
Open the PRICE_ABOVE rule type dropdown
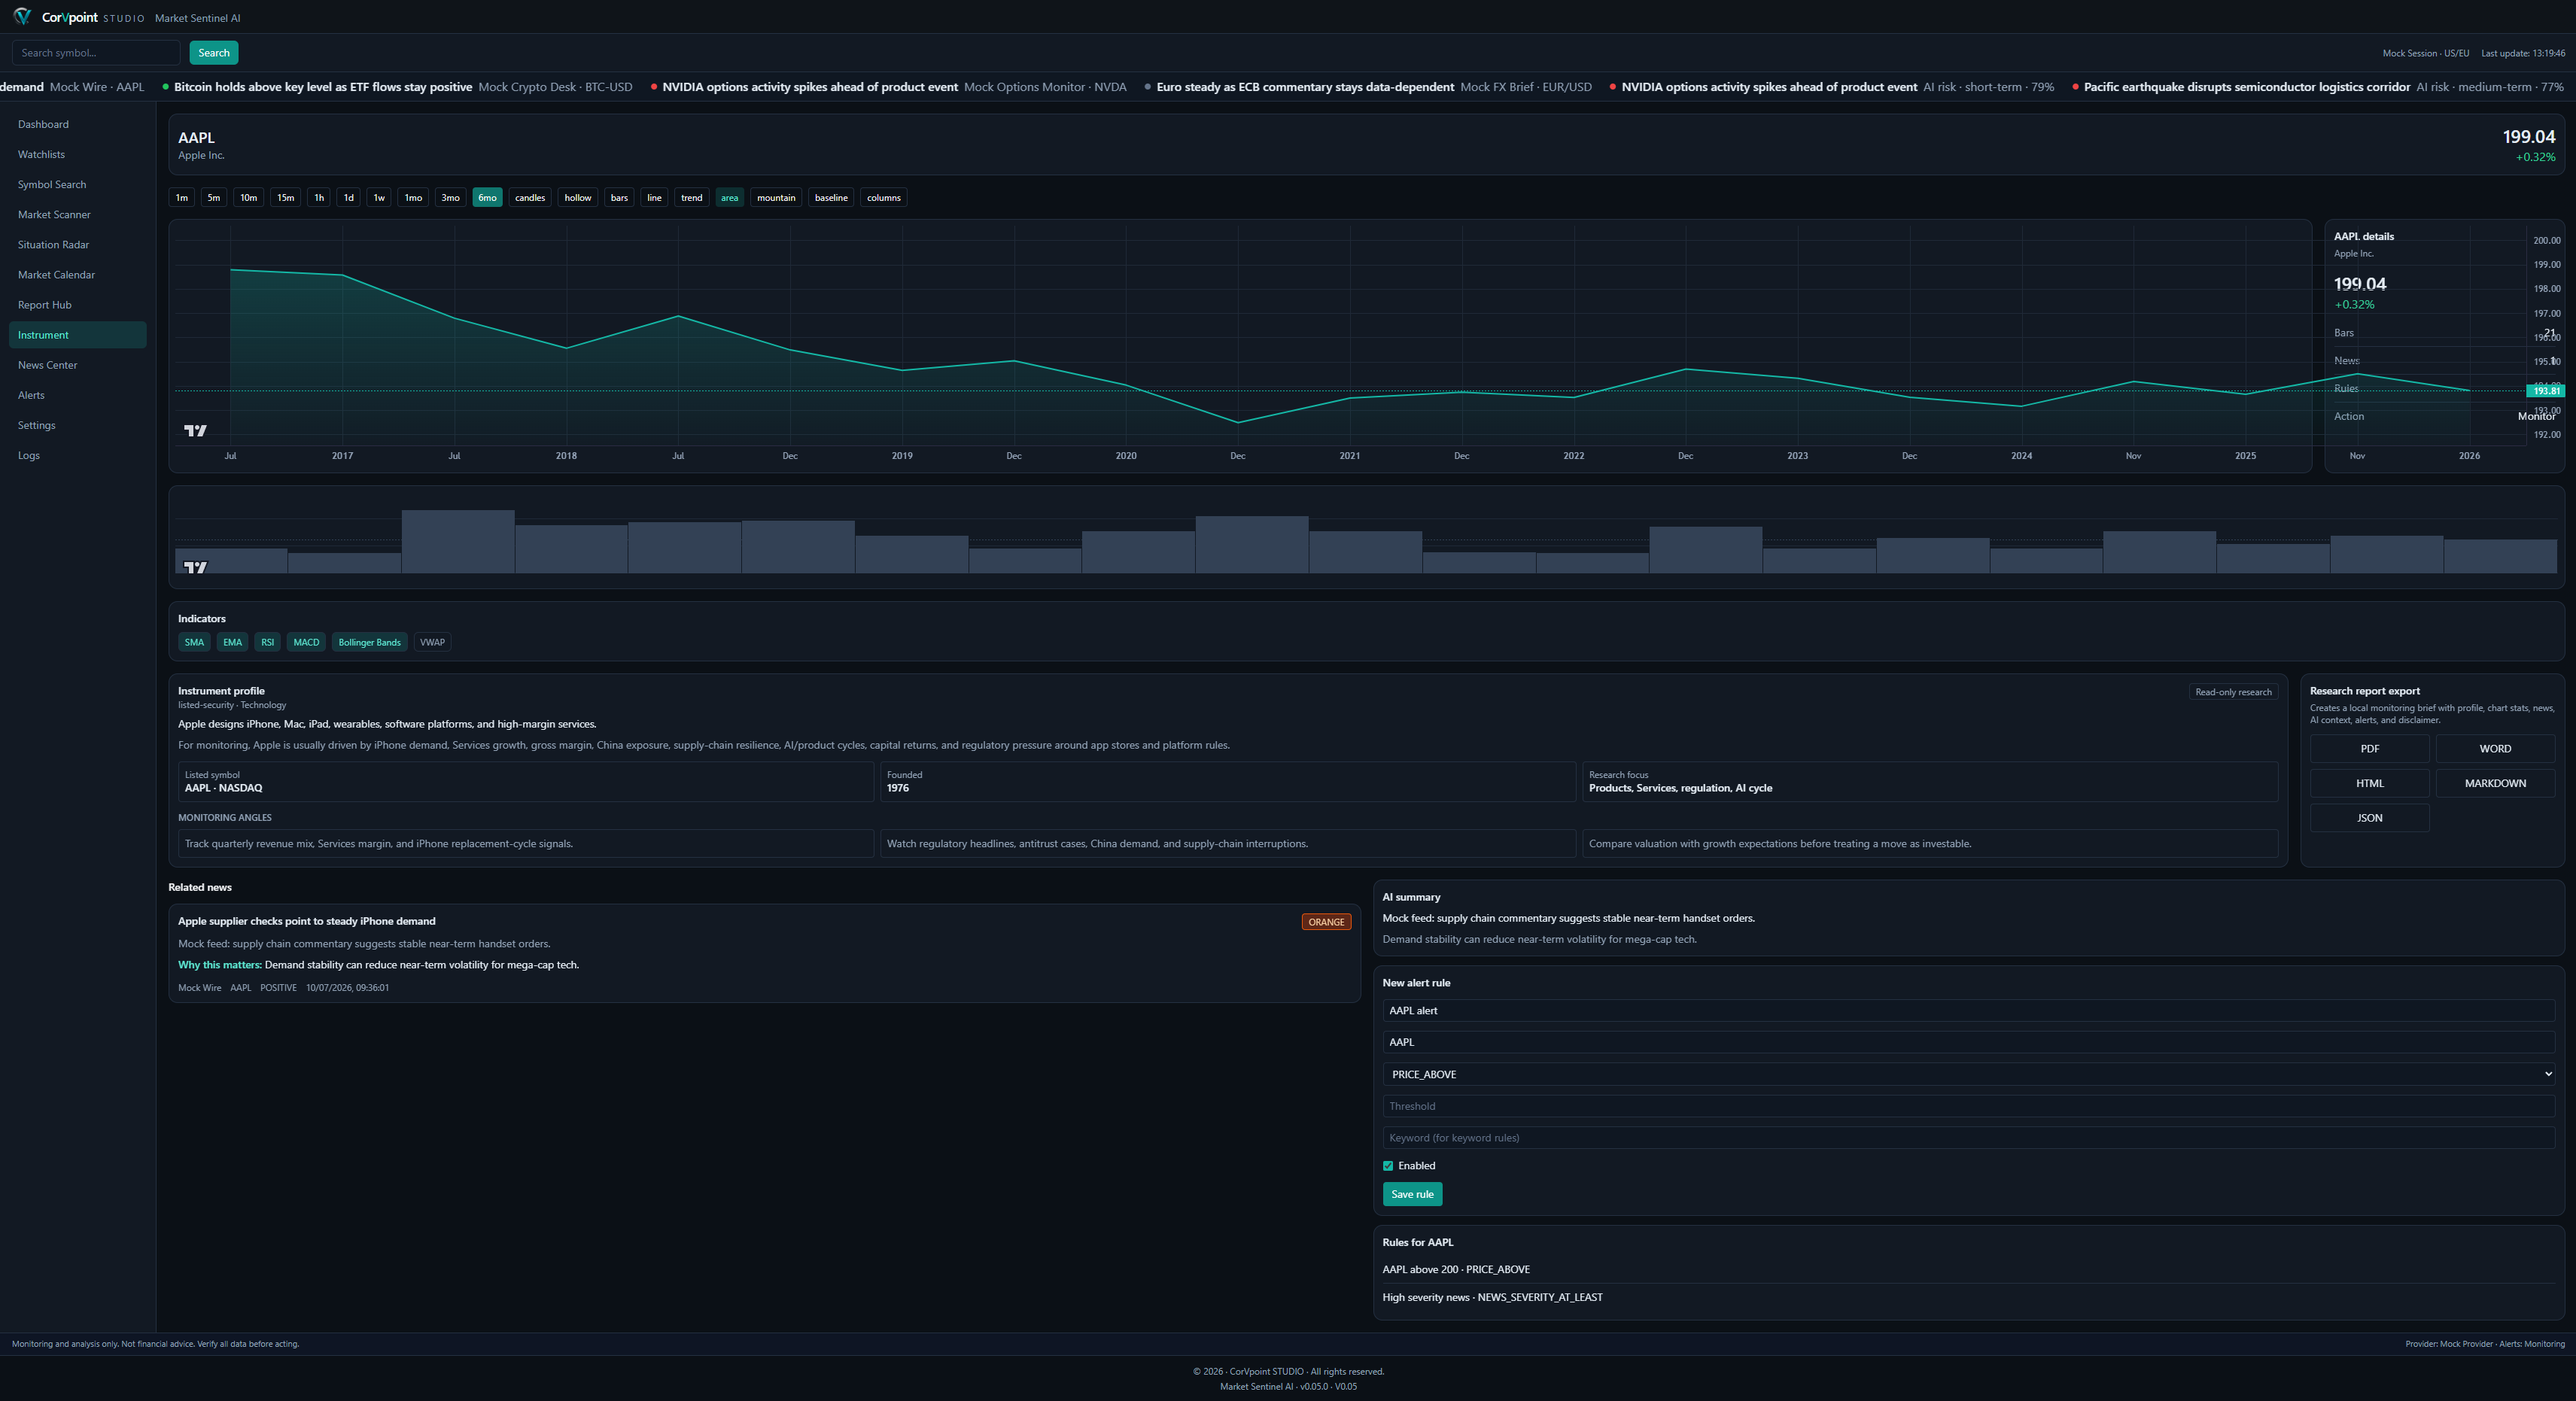1969,1074
